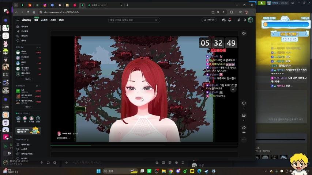Image resolution: width=312 pixels, height=175 pixels.
Task: Select the Sports tab in the Chzzk header
Action: tap(53, 20)
